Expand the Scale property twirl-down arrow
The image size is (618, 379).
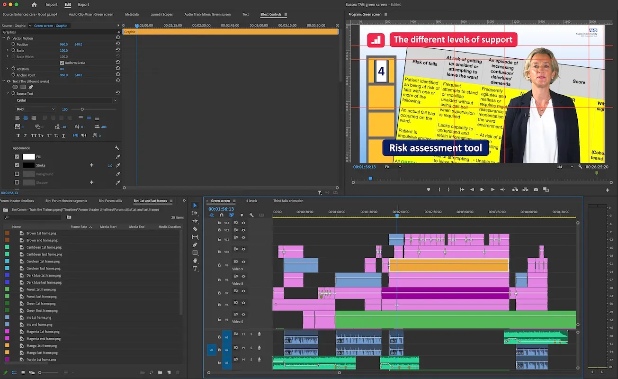[7, 51]
